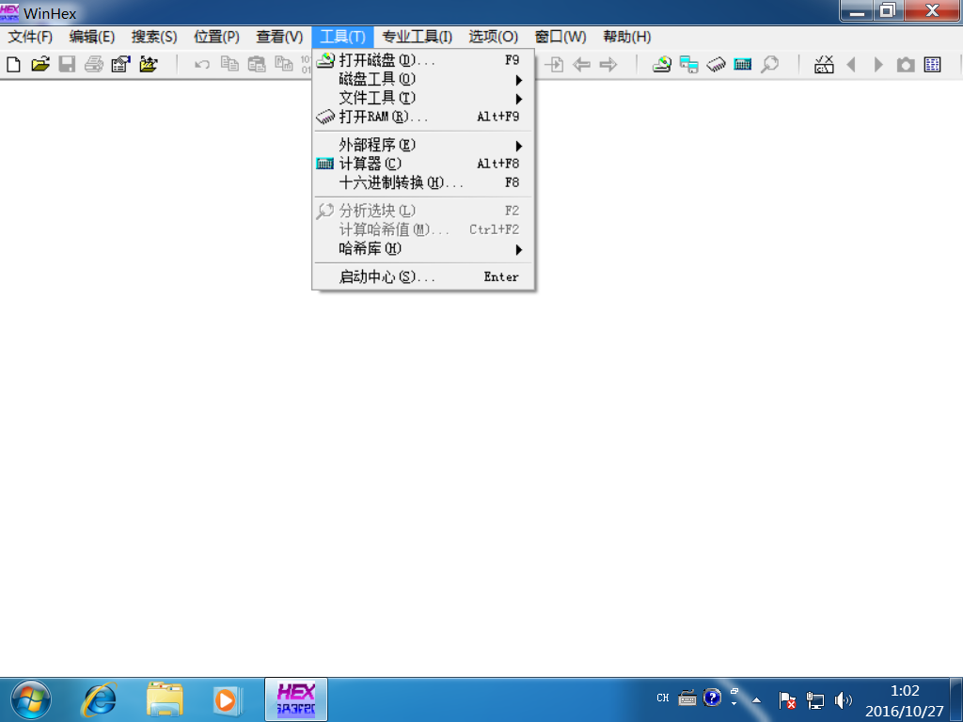Viewport: 963px width, 722px height.
Task: Open Windows Media Player from taskbar
Action: [x=227, y=699]
